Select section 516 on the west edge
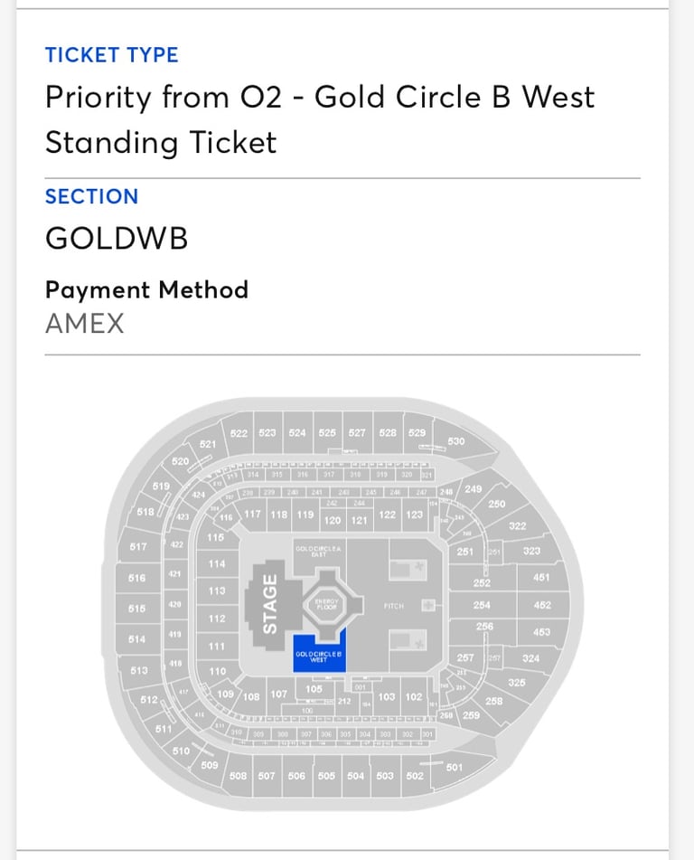Image resolution: width=694 pixels, height=860 pixels. click(137, 578)
